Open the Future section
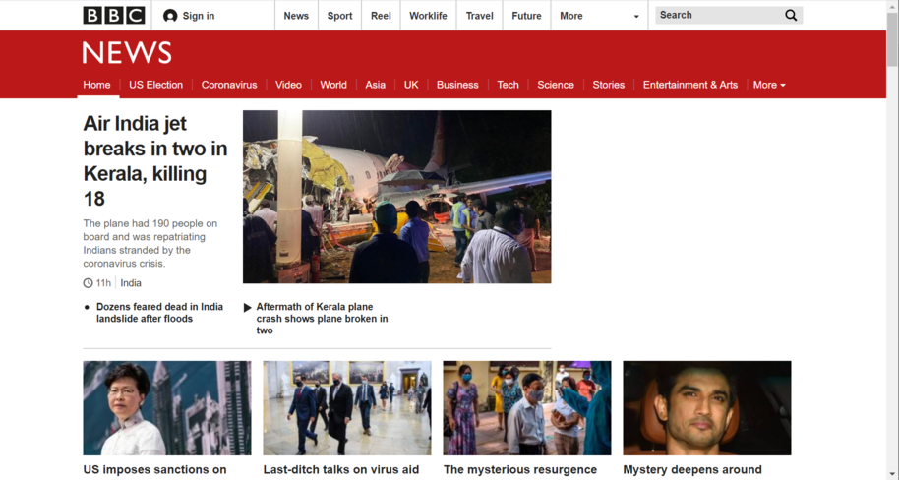Viewport: 899px width, 480px height. click(x=526, y=16)
